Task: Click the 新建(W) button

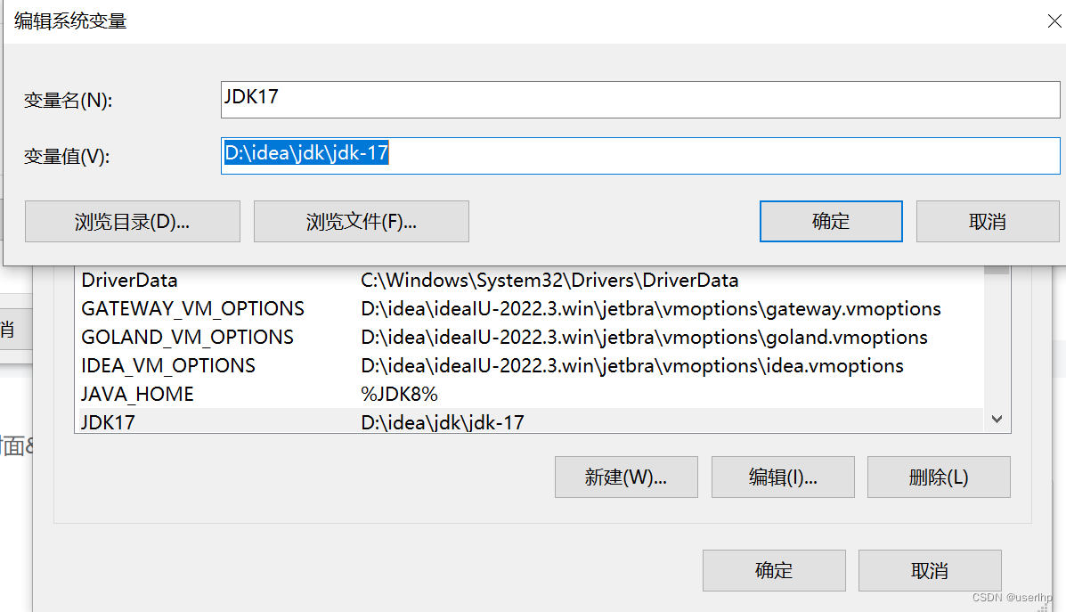Action: [626, 477]
